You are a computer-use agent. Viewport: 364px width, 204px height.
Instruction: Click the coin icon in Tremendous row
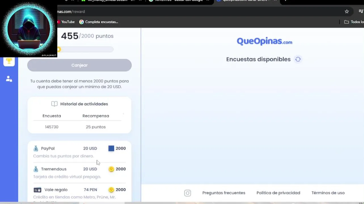[111, 169]
